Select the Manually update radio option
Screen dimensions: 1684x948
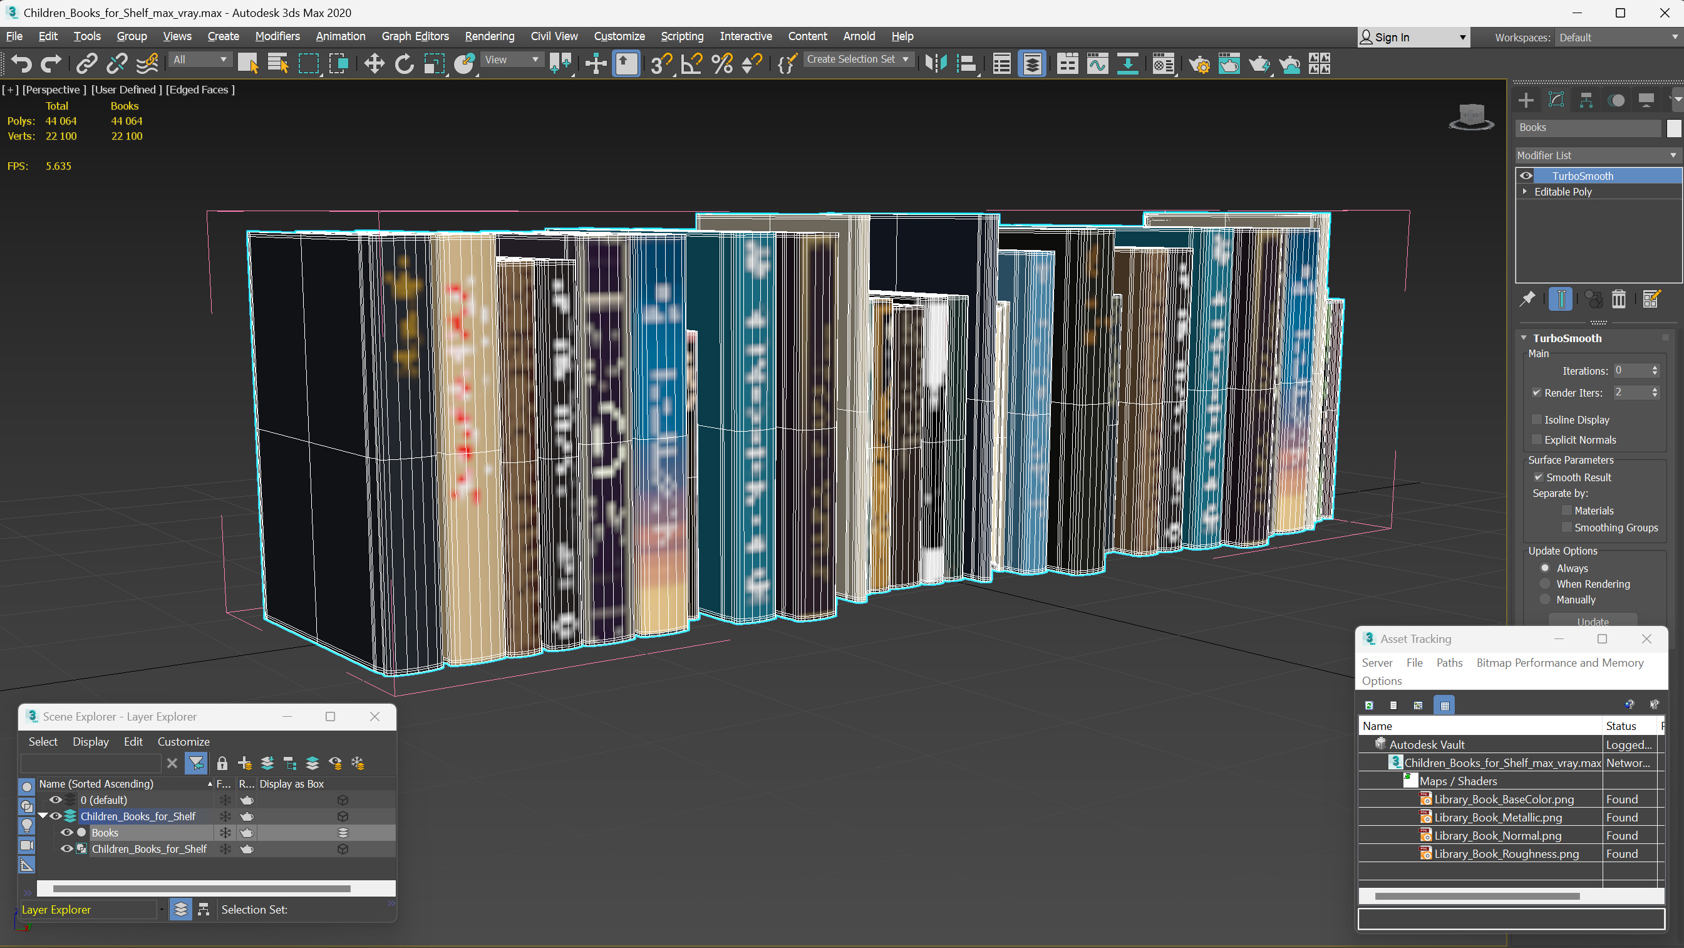click(x=1546, y=599)
